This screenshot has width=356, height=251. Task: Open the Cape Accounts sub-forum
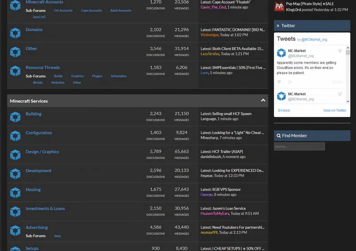tap(91, 10)
